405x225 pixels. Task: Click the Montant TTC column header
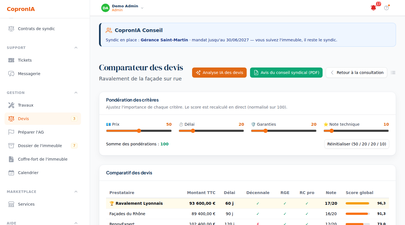coord(201,193)
